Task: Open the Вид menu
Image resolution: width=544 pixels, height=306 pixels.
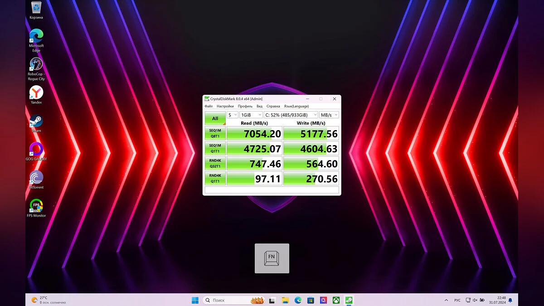Action: point(260,106)
